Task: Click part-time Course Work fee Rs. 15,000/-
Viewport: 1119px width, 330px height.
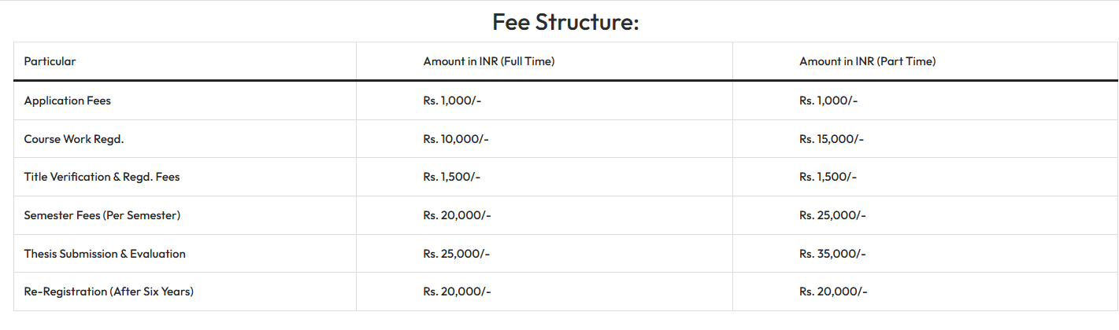Action: 832,139
